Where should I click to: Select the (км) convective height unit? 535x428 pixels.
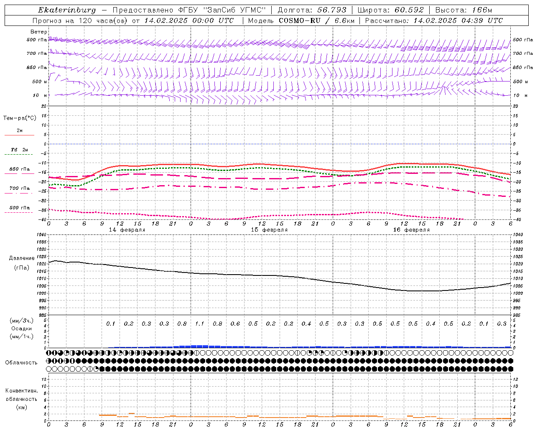click(21, 407)
